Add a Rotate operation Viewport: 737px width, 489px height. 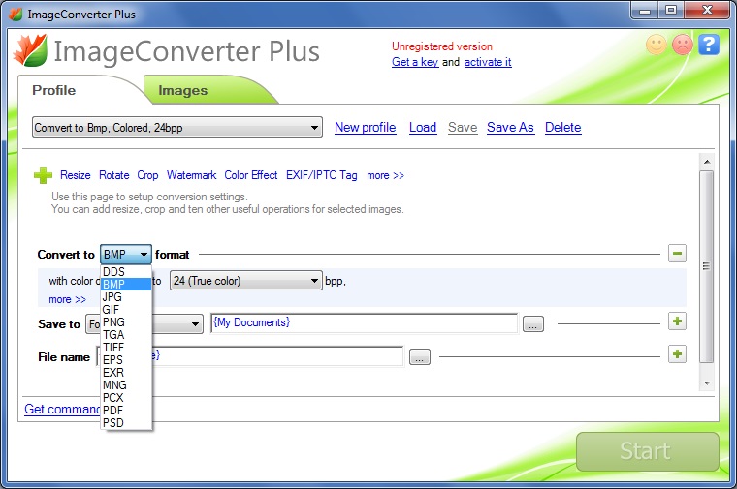114,175
